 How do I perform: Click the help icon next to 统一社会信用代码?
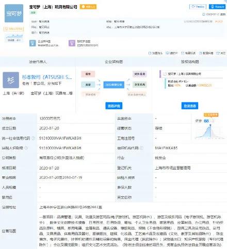(x=33, y=138)
